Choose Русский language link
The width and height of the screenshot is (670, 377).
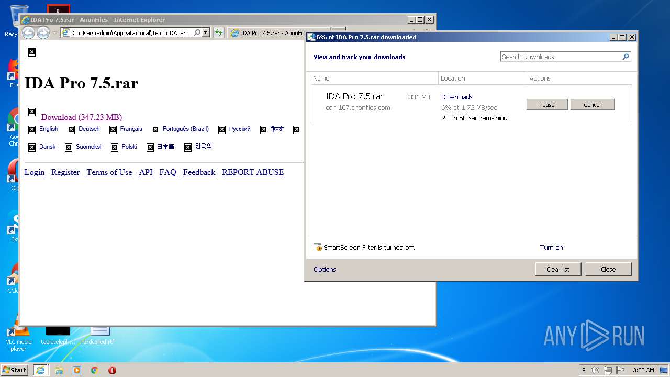tap(240, 129)
